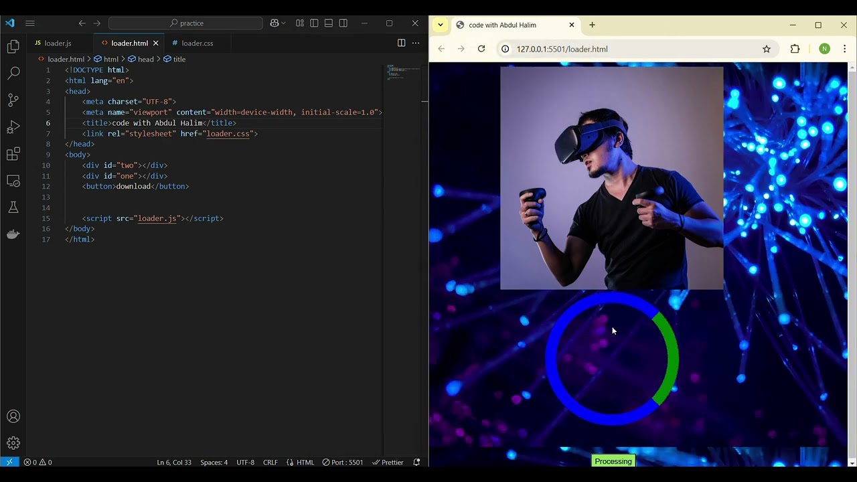The image size is (857, 482).
Task: Open the Docker view in activity bar
Action: pyautogui.click(x=13, y=234)
